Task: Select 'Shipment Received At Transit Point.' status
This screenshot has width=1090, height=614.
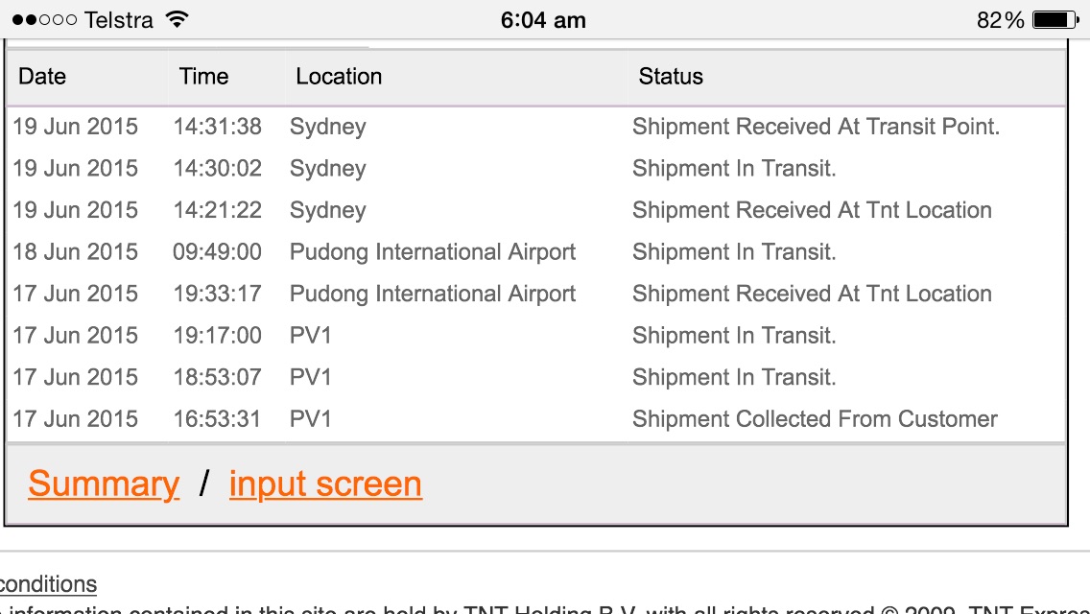Action: [x=816, y=127]
